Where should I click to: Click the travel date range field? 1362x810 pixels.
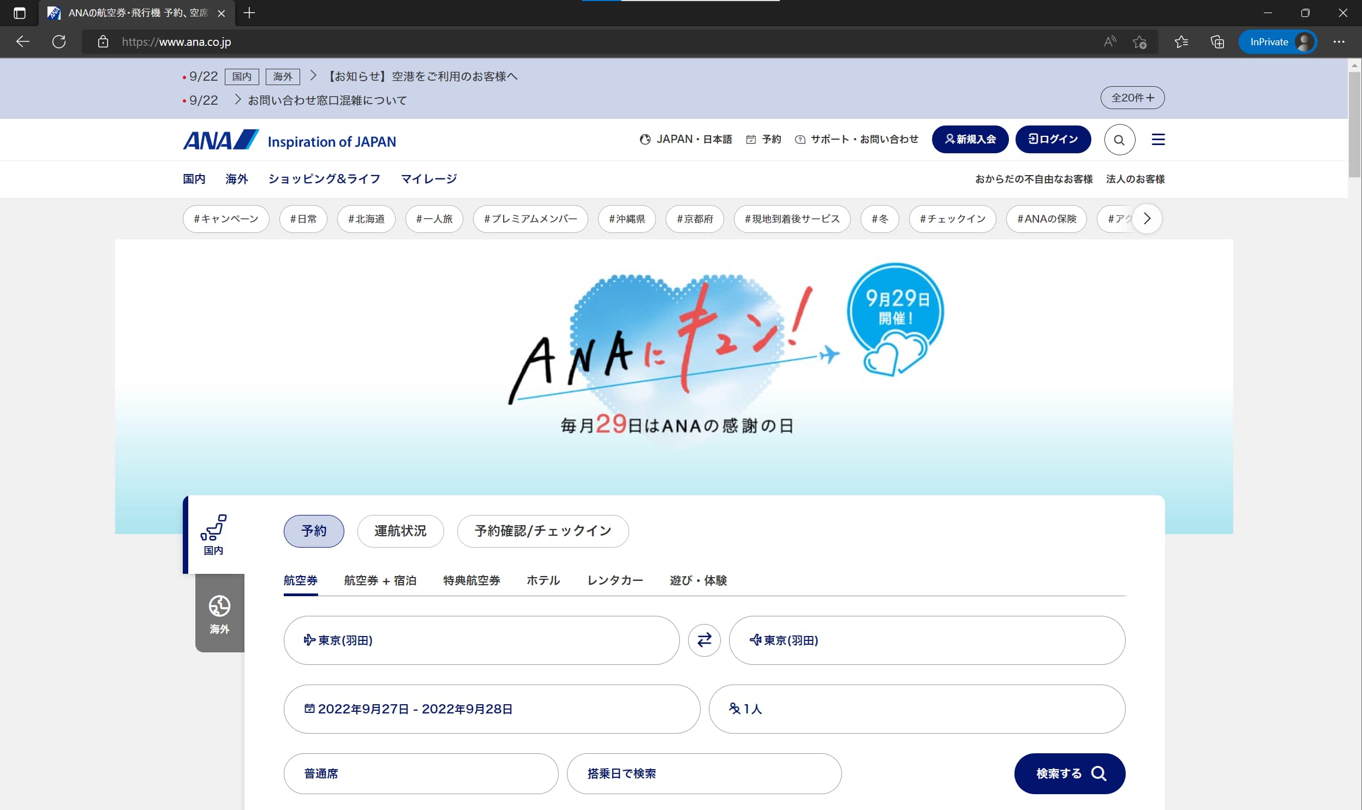[x=491, y=709]
